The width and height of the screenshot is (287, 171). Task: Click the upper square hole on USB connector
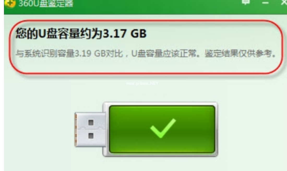click(91, 122)
